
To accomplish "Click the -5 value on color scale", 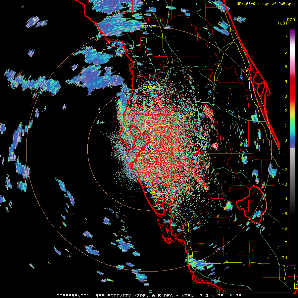I will click(284, 214).
